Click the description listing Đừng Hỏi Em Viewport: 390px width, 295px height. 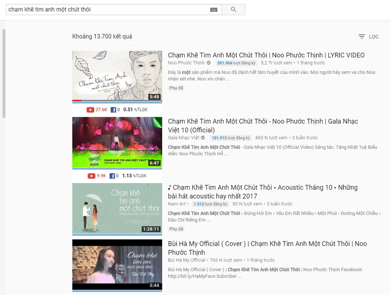click(x=274, y=217)
